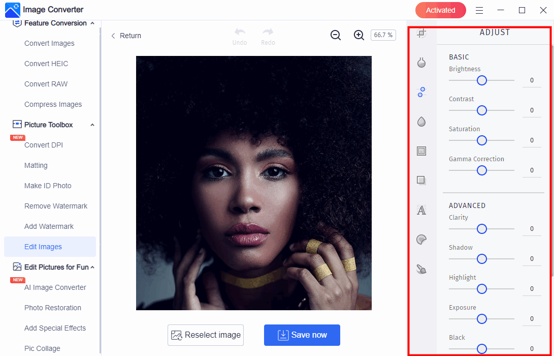The image size is (554, 356).
Task: Open the hamburger menu in title bar
Action: pos(479,10)
